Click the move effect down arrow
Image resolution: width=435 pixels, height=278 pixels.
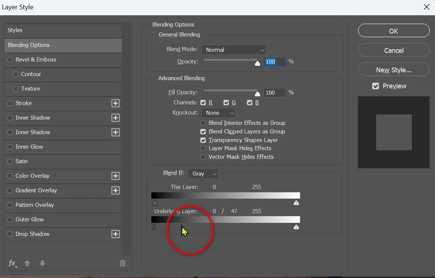[x=42, y=263]
